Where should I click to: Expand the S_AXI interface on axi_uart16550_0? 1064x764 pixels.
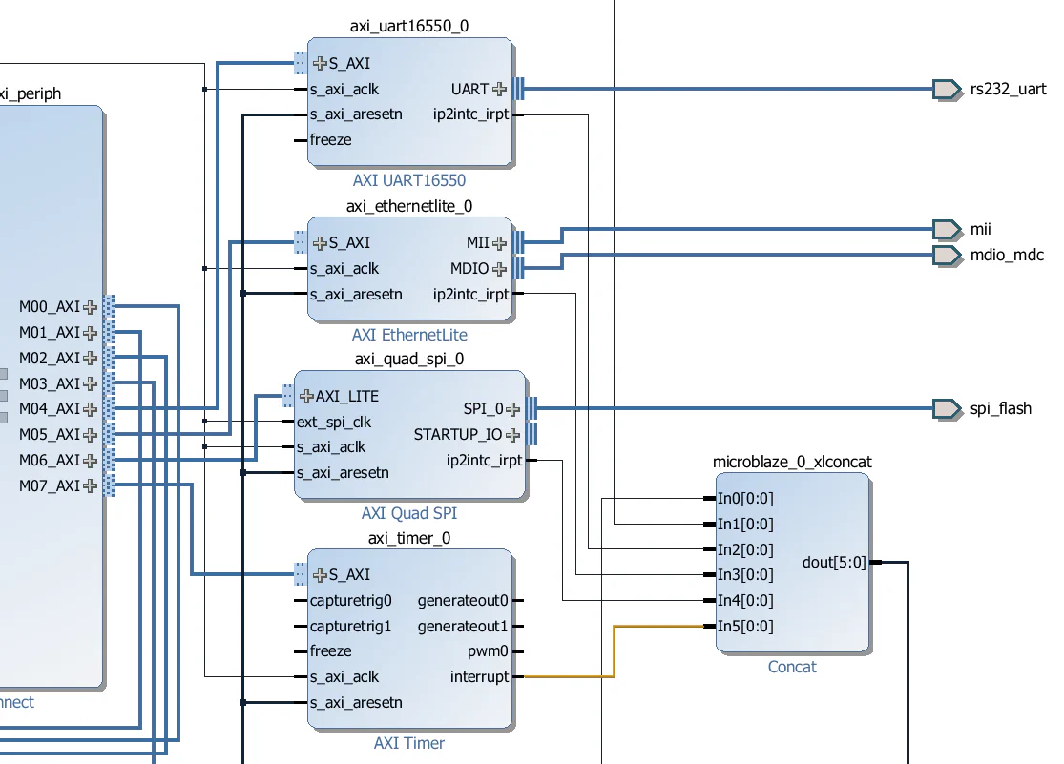click(318, 63)
